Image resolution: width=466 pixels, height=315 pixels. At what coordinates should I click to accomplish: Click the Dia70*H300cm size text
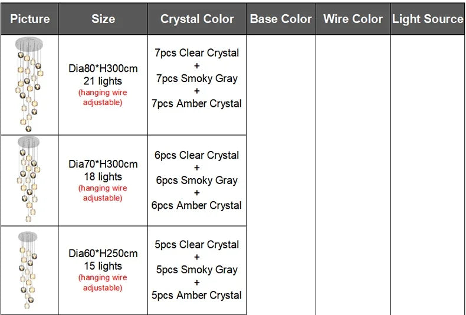coord(103,164)
